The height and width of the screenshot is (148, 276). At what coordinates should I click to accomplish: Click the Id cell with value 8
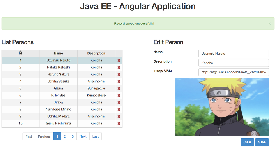point(20,109)
